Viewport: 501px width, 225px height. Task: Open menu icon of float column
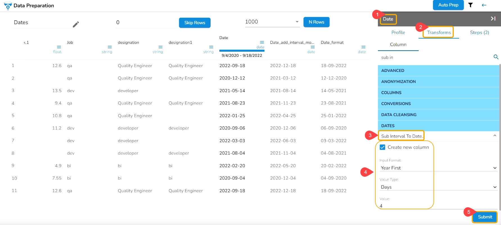click(x=59, y=47)
